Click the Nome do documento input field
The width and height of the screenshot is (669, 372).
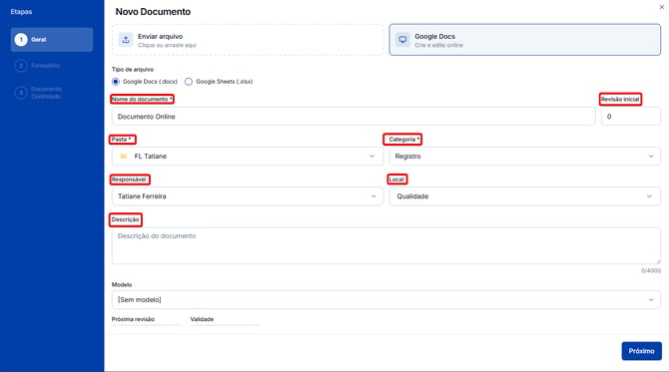coord(353,117)
